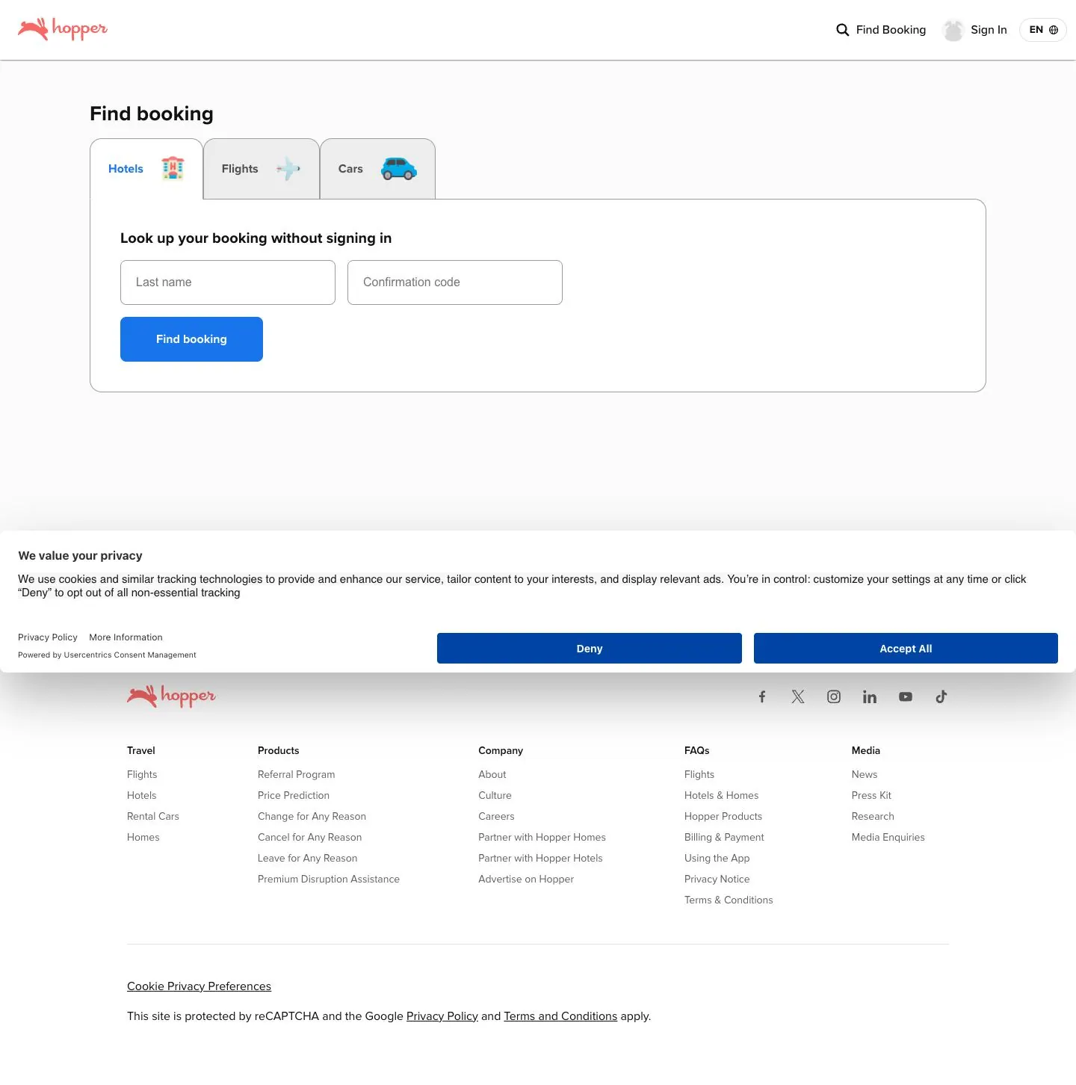This screenshot has height=1085, width=1076.
Task: Deny non-essential cookies
Action: click(590, 649)
